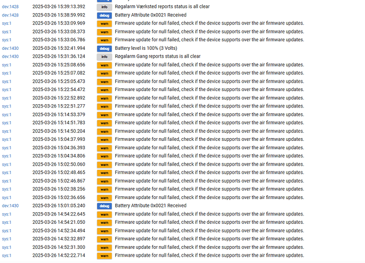Click the warn badge at 15:25:08.656
365x263 pixels.
[104, 65]
